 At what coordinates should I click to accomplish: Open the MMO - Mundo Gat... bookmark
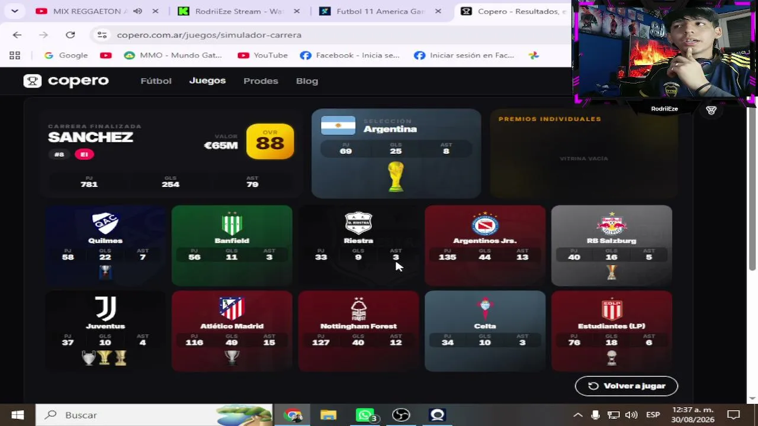click(173, 55)
